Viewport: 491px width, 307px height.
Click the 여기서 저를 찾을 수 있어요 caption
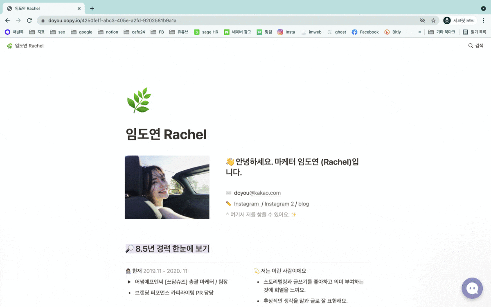click(261, 214)
